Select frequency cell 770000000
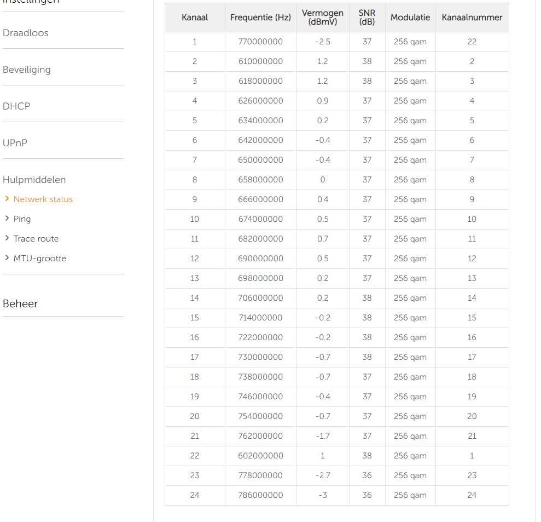Viewport: 541px width, 522px height. [260, 42]
